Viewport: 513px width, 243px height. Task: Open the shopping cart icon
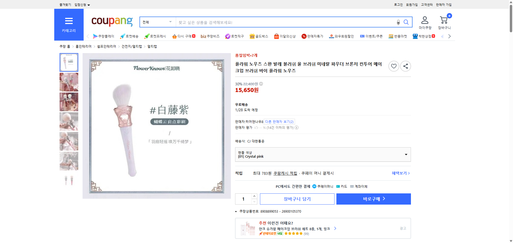[444, 20]
